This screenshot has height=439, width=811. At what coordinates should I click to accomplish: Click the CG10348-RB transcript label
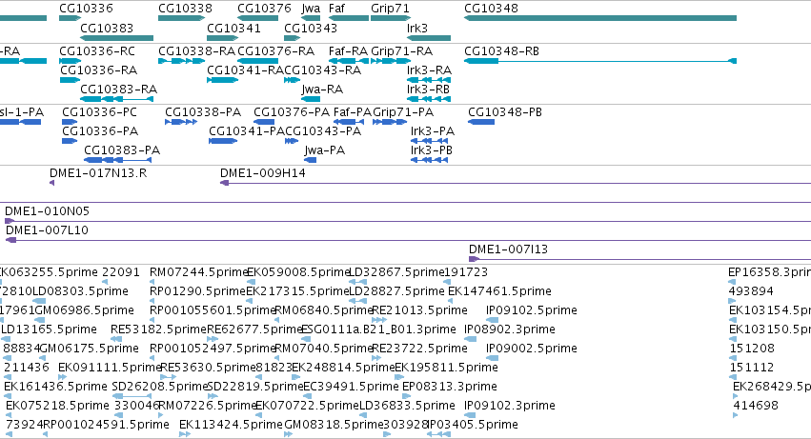click(501, 51)
